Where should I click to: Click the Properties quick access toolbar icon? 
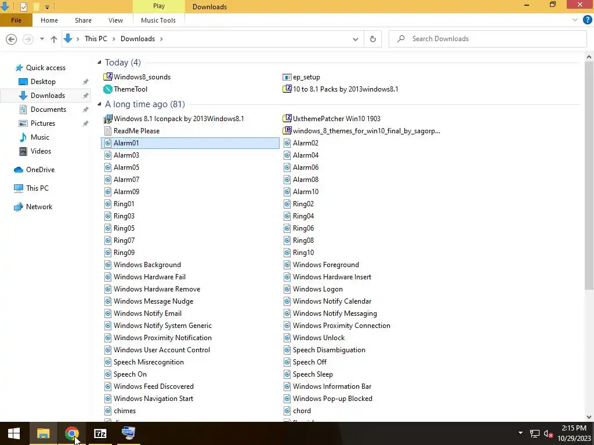pyautogui.click(x=23, y=6)
